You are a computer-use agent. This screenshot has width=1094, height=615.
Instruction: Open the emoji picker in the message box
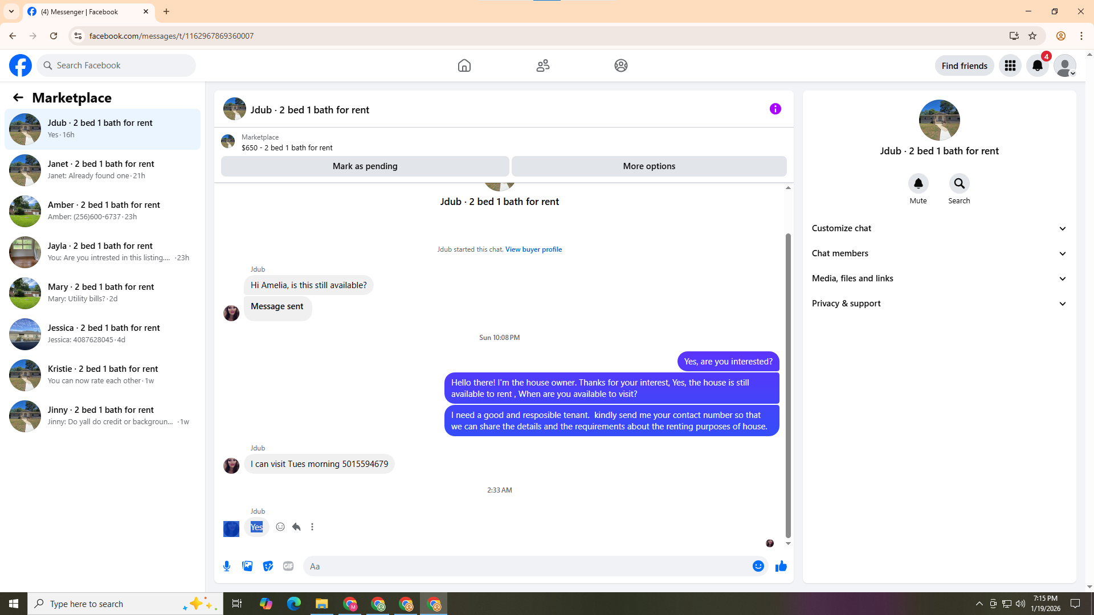click(758, 566)
